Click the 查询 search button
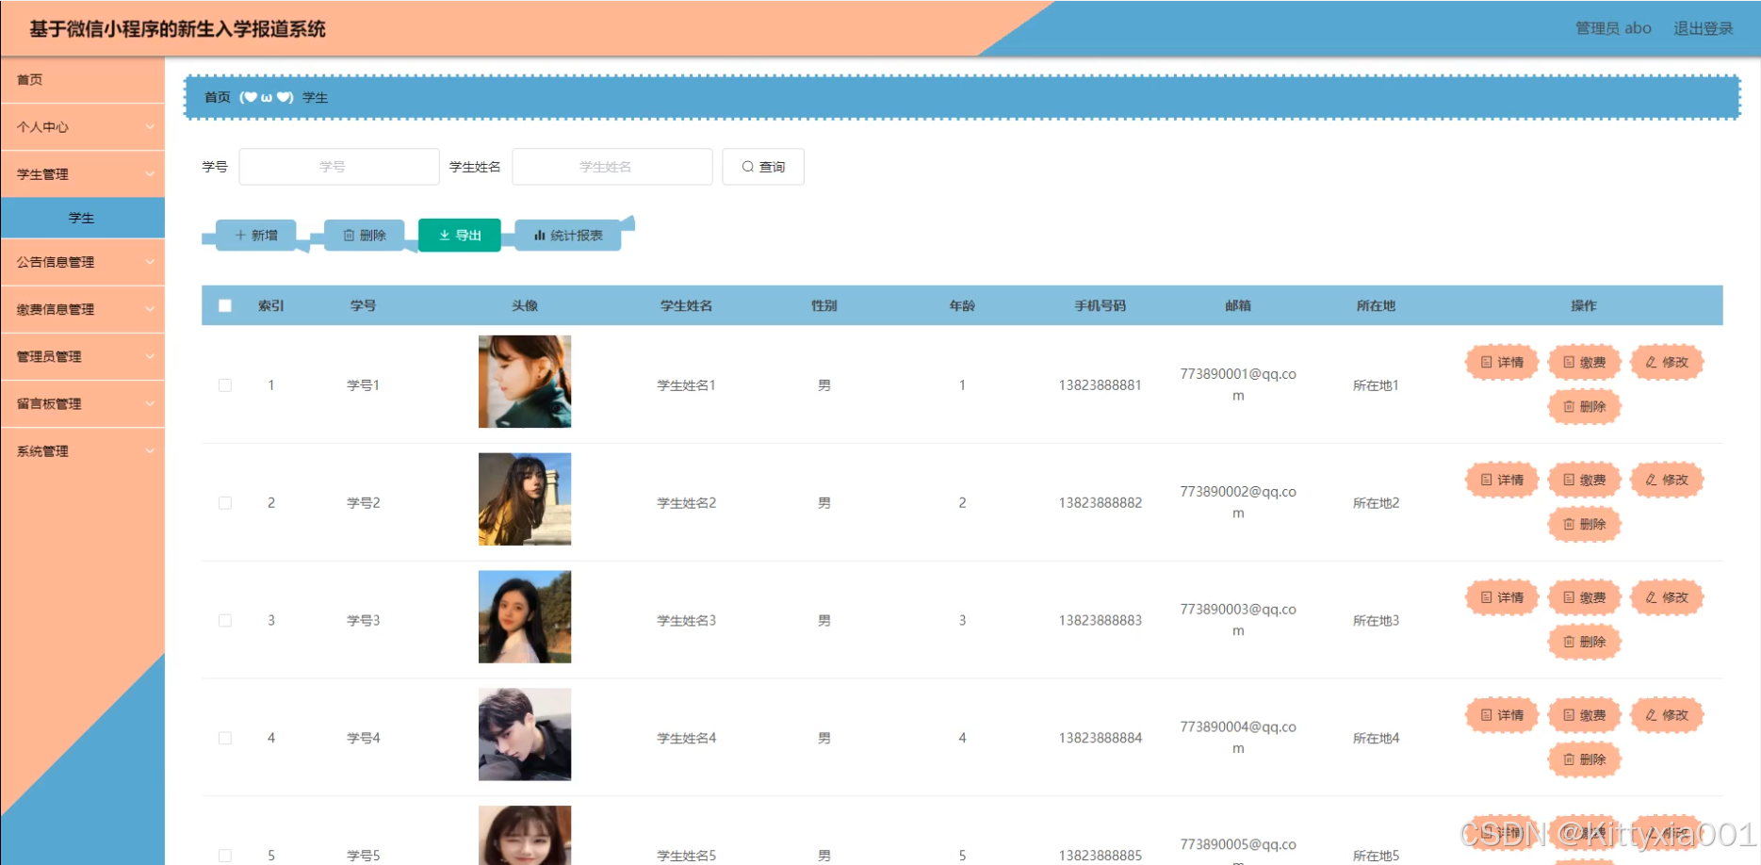Screen dimensions: 1761x865 pos(763,167)
